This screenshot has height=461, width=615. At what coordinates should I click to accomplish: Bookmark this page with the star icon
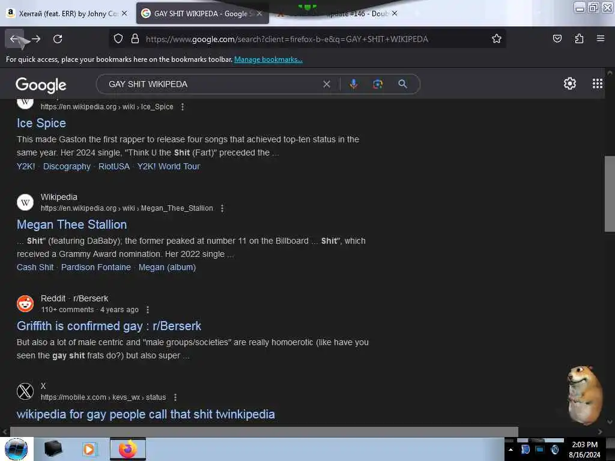(497, 38)
